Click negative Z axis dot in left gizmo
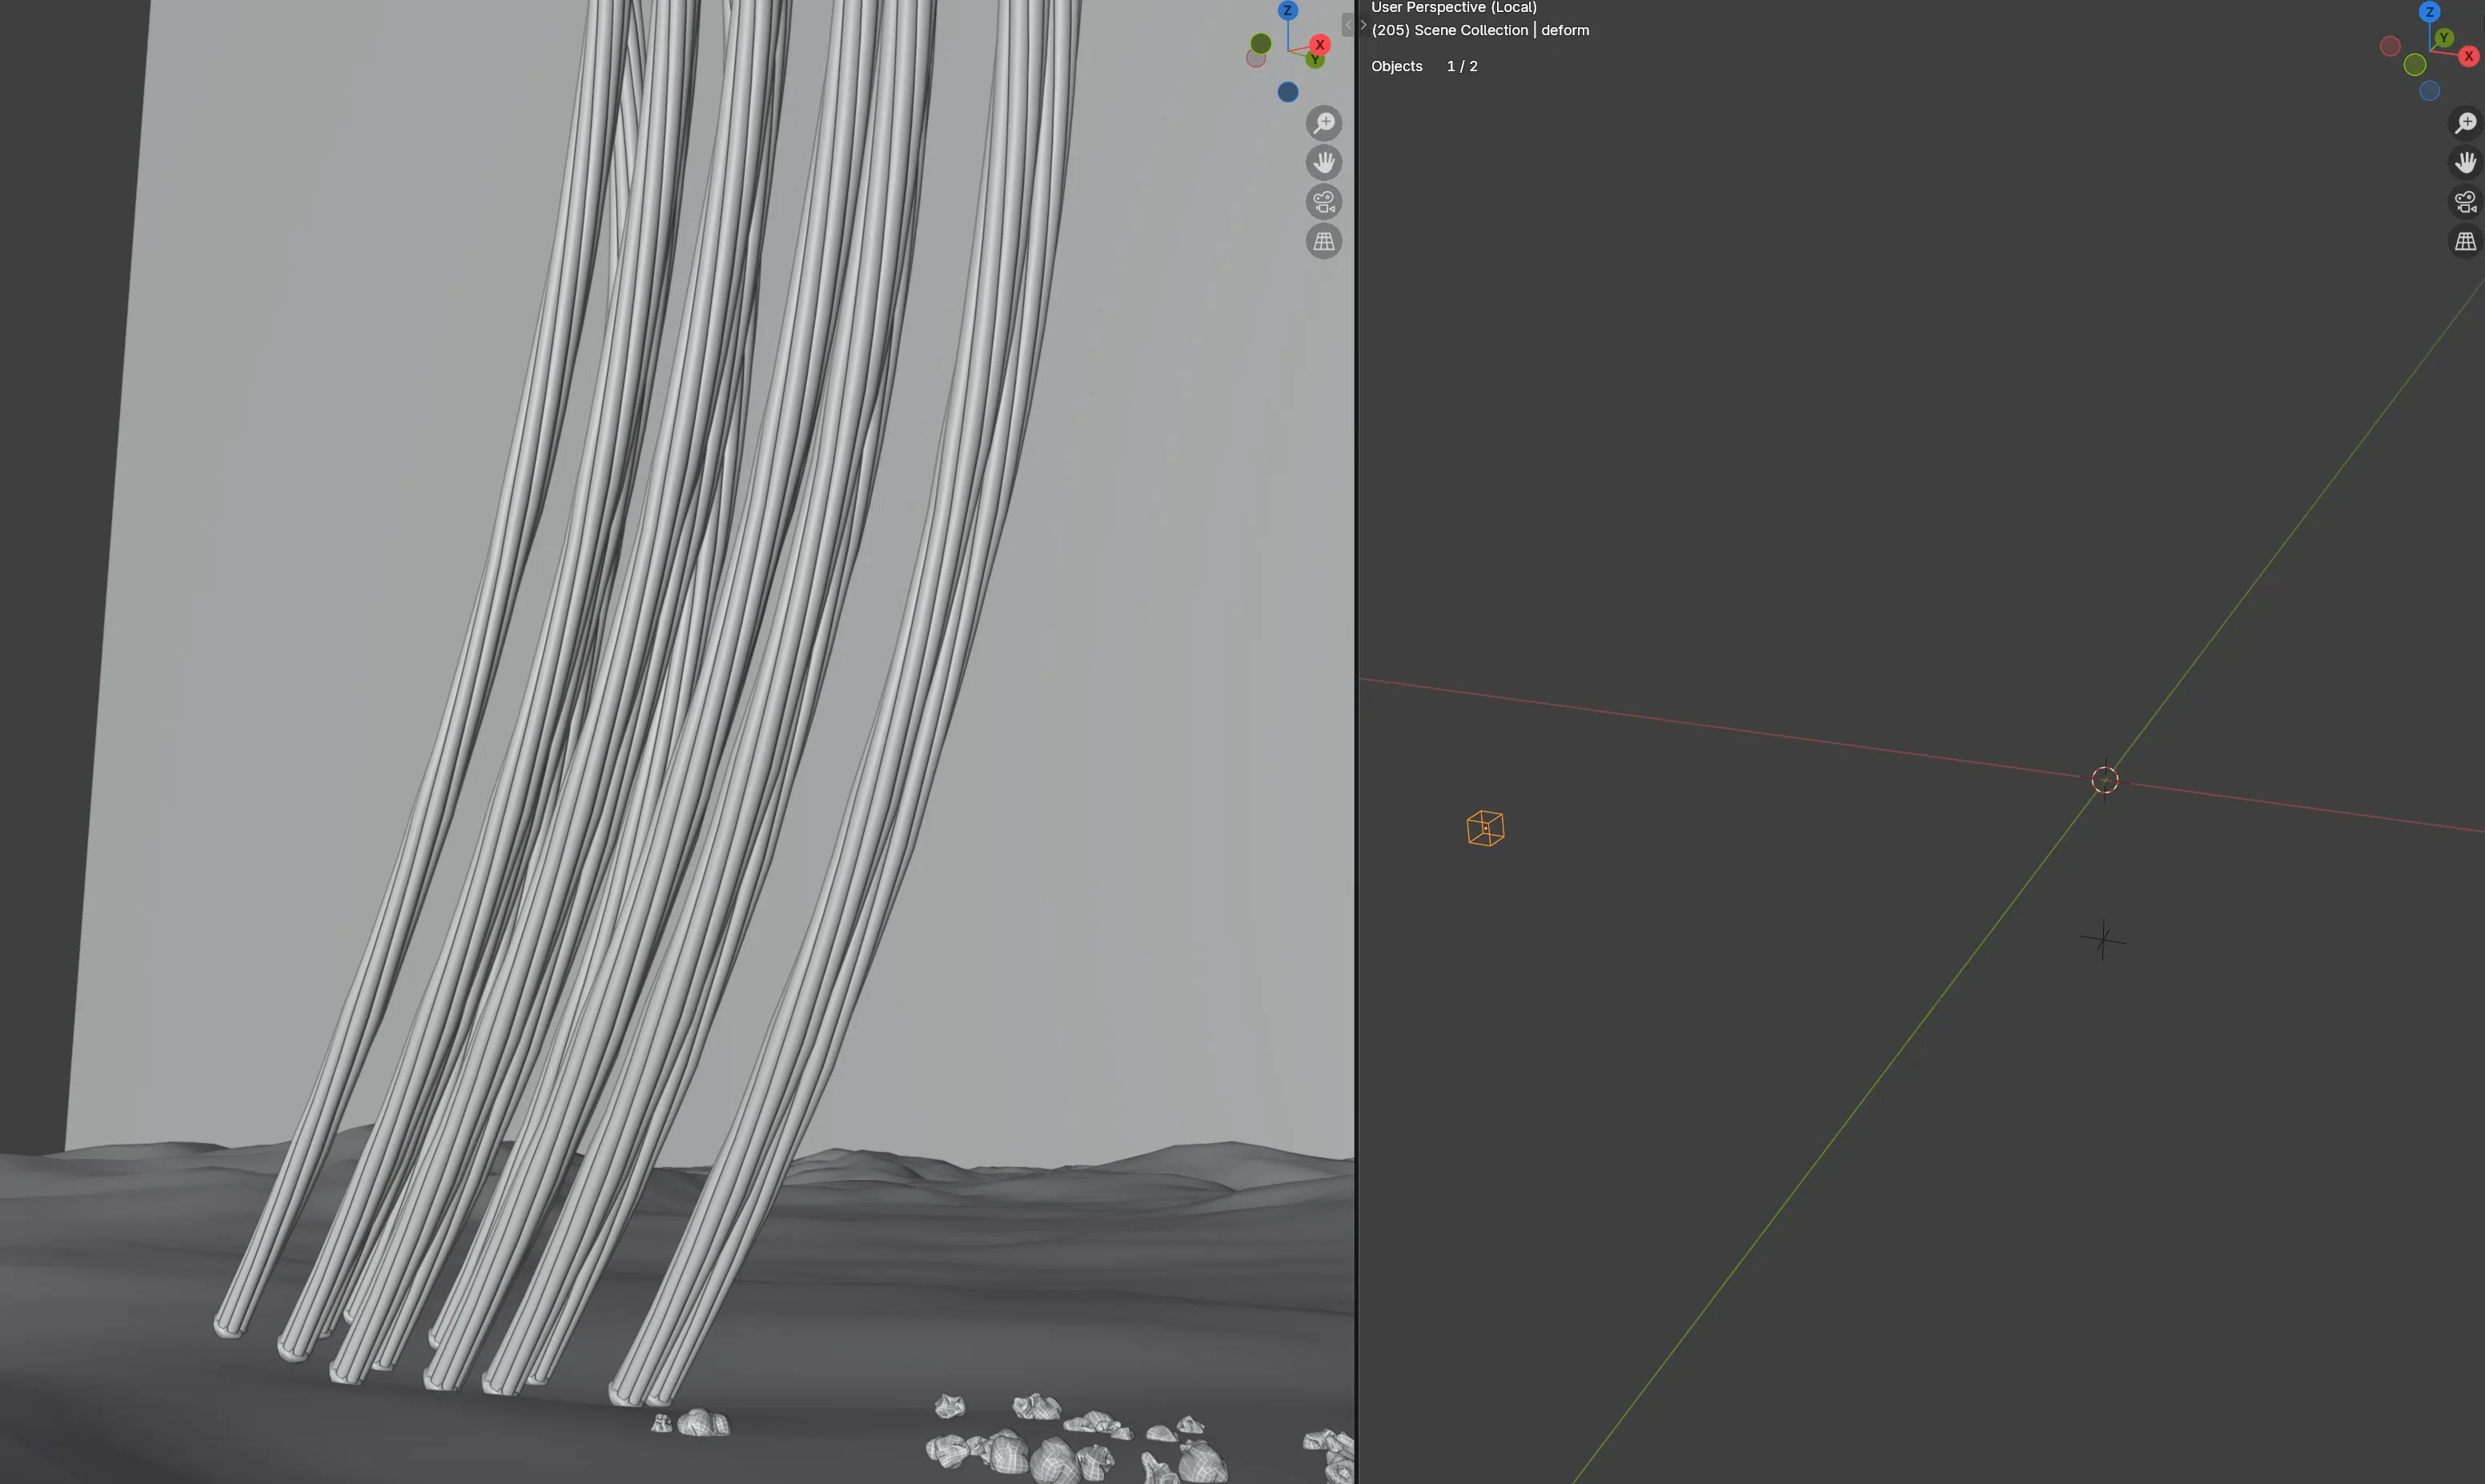The image size is (2485, 1484). 1288,92
